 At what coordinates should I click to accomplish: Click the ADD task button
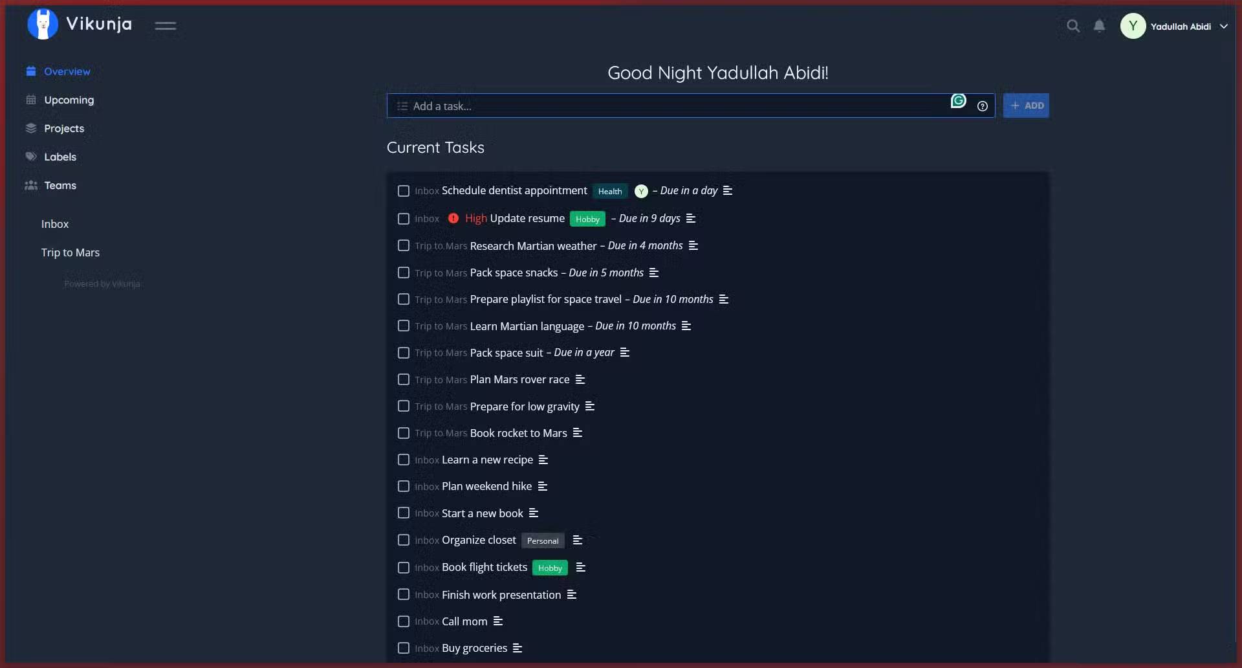coord(1026,106)
